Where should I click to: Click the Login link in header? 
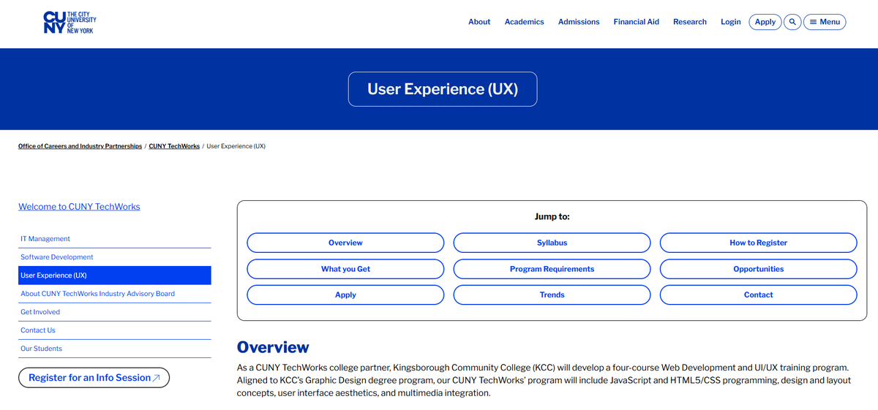[731, 22]
